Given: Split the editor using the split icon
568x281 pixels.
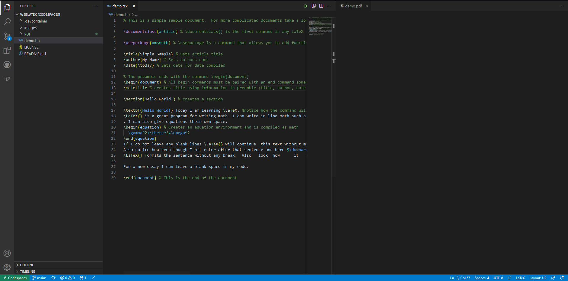Looking at the screenshot, I should point(321,6).
